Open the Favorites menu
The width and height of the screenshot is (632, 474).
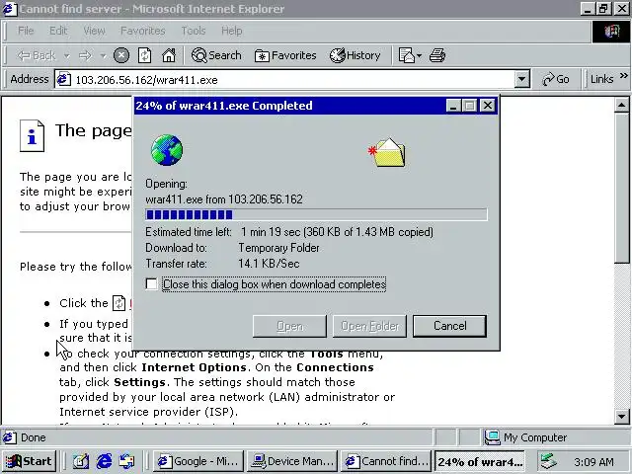(142, 31)
